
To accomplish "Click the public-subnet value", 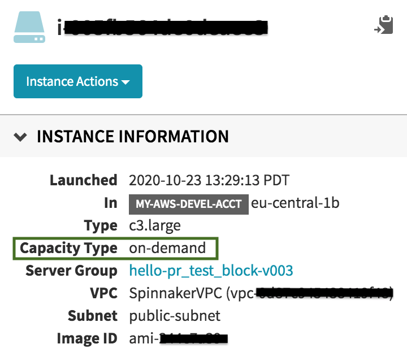I will pos(175,316).
